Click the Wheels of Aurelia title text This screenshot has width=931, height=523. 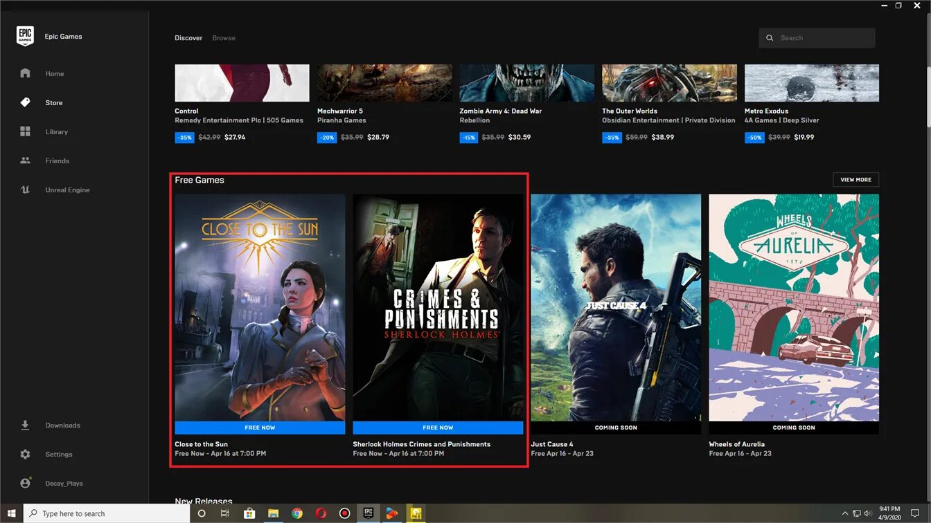click(737, 444)
